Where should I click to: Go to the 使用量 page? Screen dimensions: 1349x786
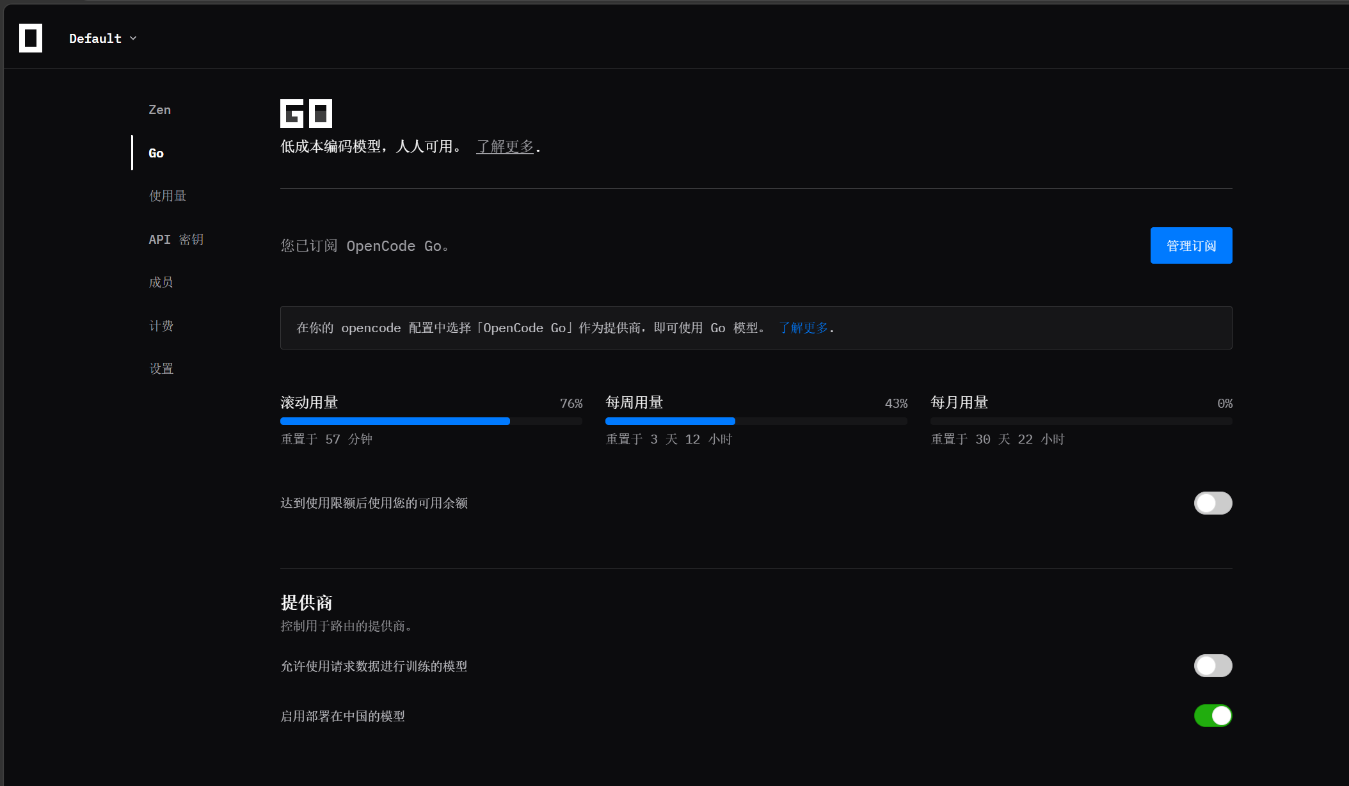coord(168,196)
